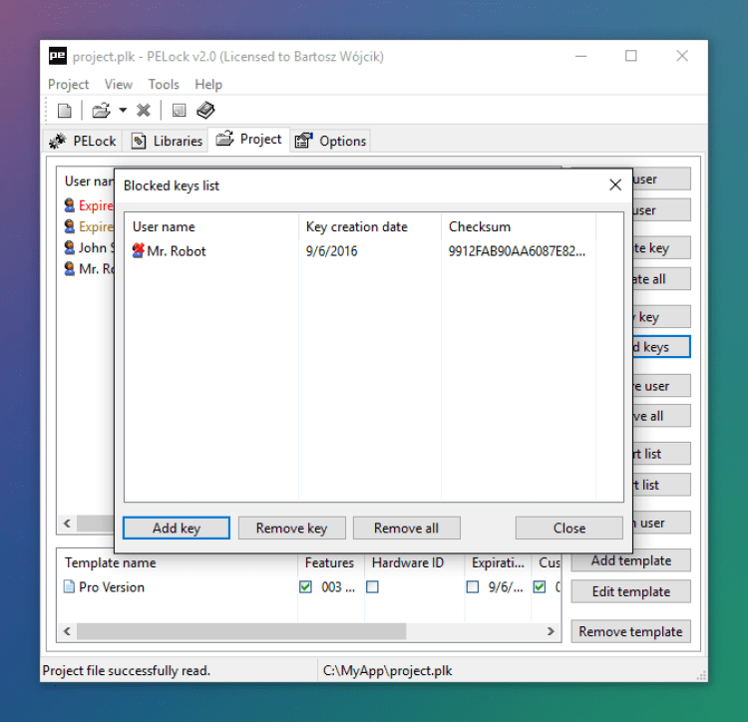Close the Blocked keys list dialog

point(615,185)
